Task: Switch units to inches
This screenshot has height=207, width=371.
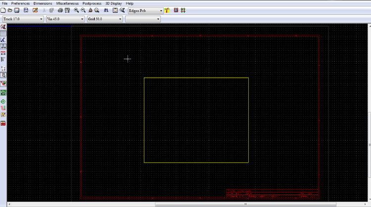Action: [x=3, y=46]
